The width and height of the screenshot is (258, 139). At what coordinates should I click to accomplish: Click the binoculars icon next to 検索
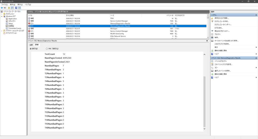212,38
